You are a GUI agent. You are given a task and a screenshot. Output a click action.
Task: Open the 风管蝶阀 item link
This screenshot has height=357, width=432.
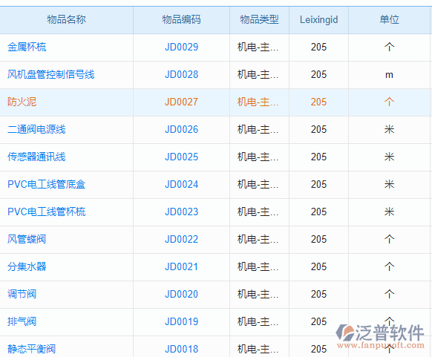coord(27,239)
